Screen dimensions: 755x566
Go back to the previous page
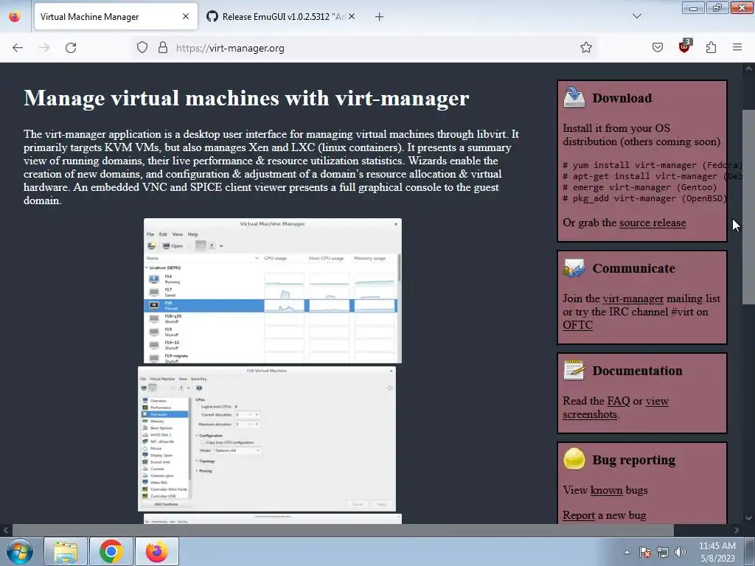pyautogui.click(x=18, y=48)
